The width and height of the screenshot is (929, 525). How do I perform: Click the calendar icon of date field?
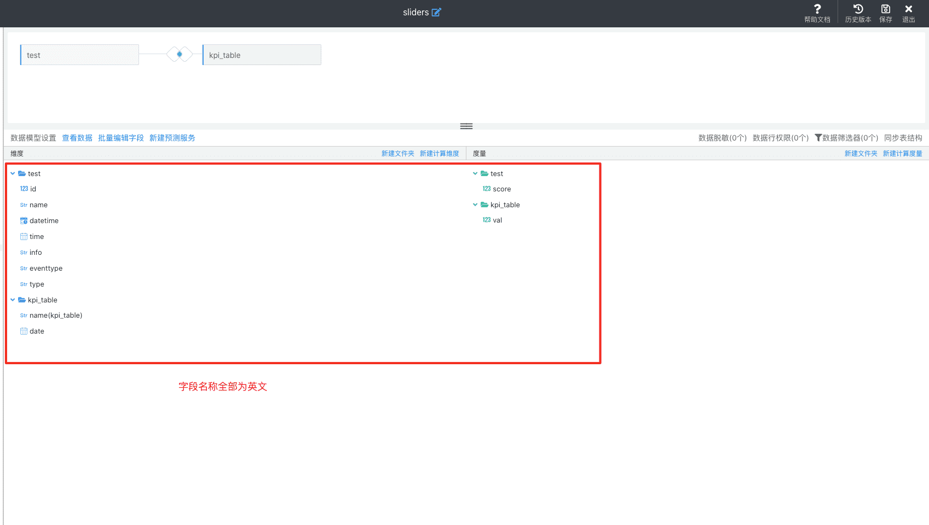pyautogui.click(x=24, y=331)
